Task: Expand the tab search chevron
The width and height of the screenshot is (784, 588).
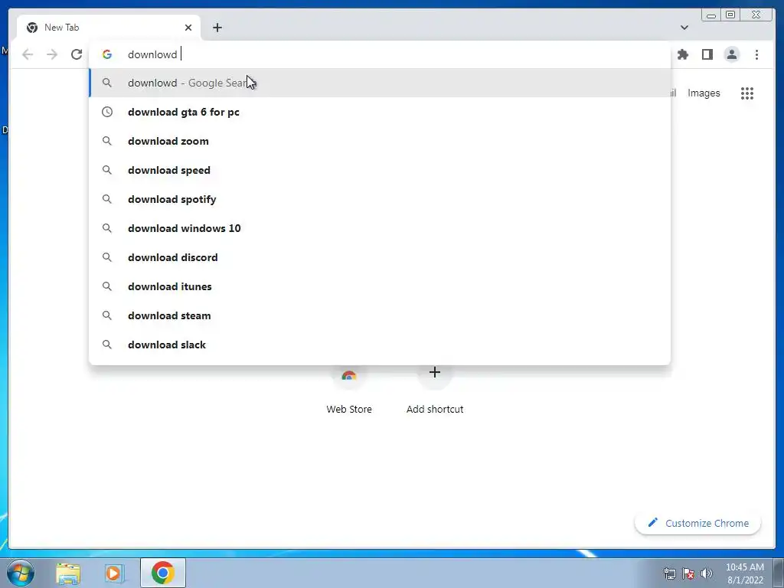Action: click(x=684, y=28)
